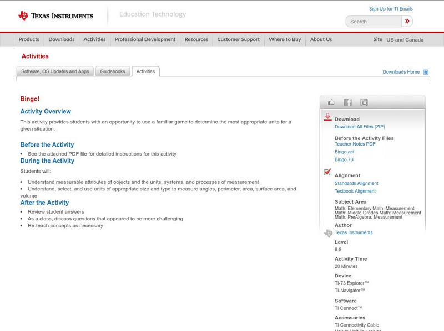
Task: Click the '6-8' level value
Action: (338, 250)
